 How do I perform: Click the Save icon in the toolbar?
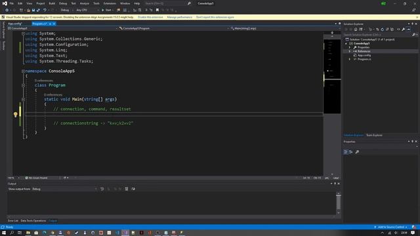click(x=33, y=10)
